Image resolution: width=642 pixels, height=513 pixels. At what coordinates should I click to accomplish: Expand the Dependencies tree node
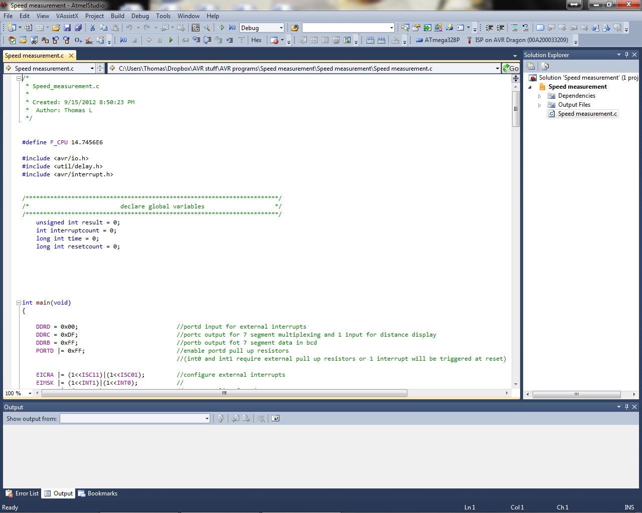tap(540, 96)
